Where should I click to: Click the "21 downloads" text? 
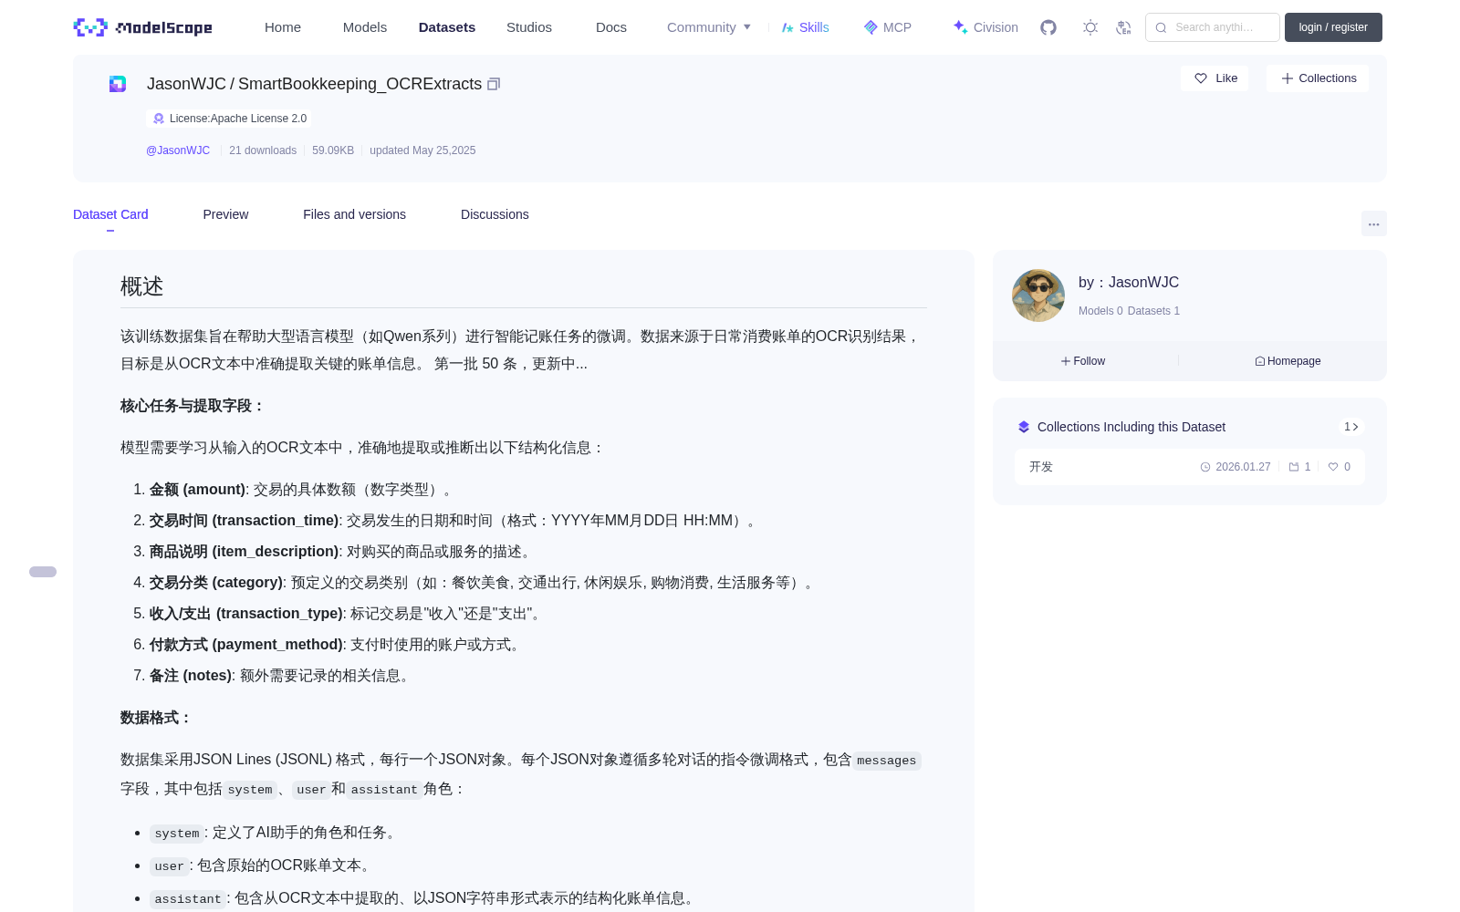pyautogui.click(x=263, y=150)
